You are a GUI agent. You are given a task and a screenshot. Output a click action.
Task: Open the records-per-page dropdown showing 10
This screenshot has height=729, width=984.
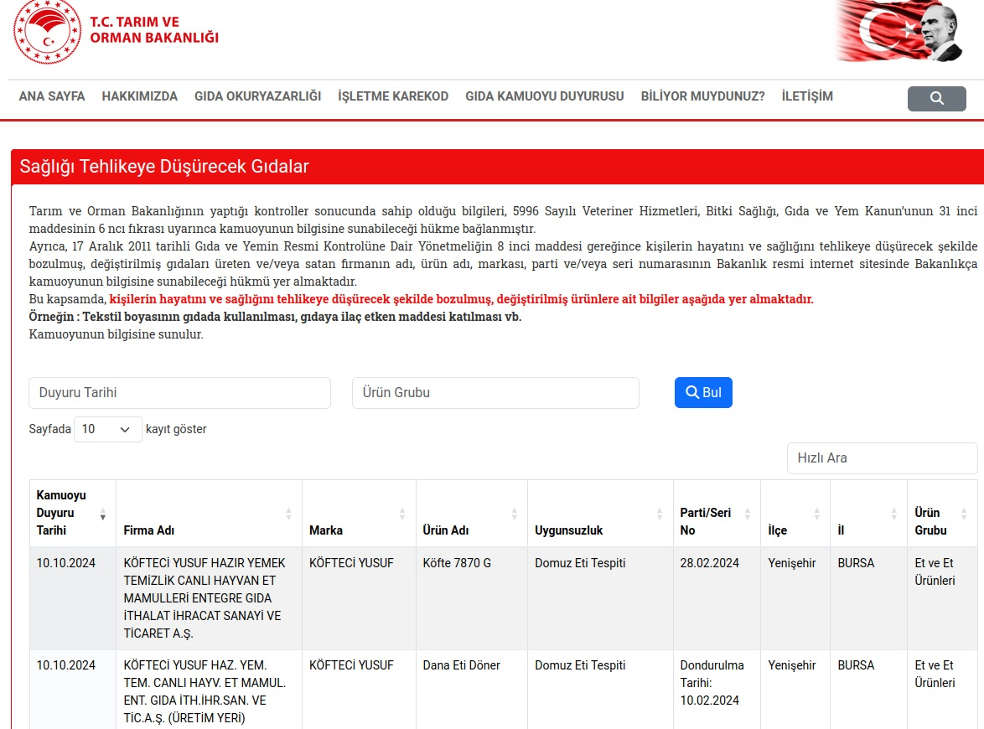pos(107,429)
